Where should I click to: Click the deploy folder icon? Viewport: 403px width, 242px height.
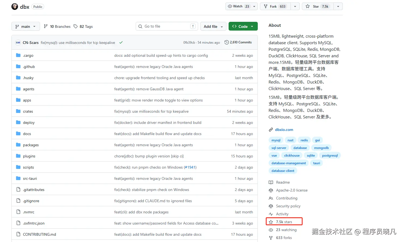[18, 123]
